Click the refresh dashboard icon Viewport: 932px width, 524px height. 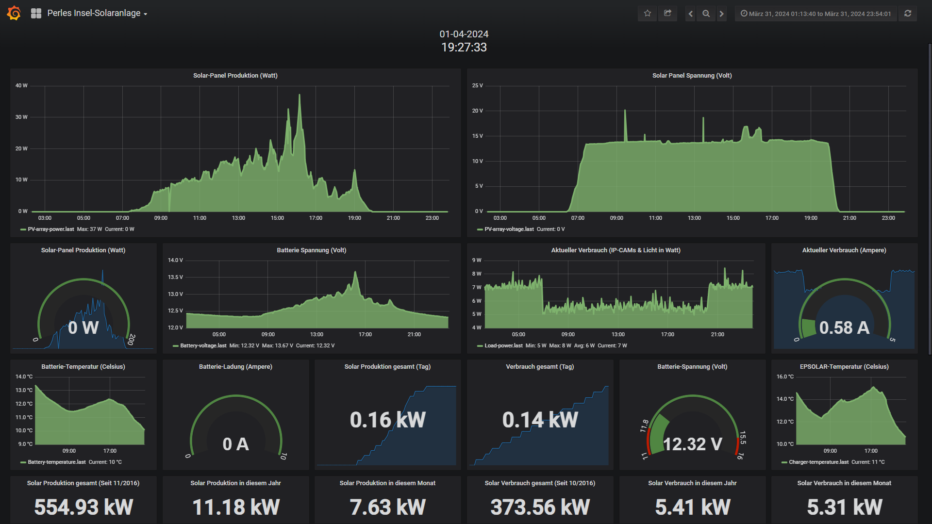pyautogui.click(x=907, y=14)
